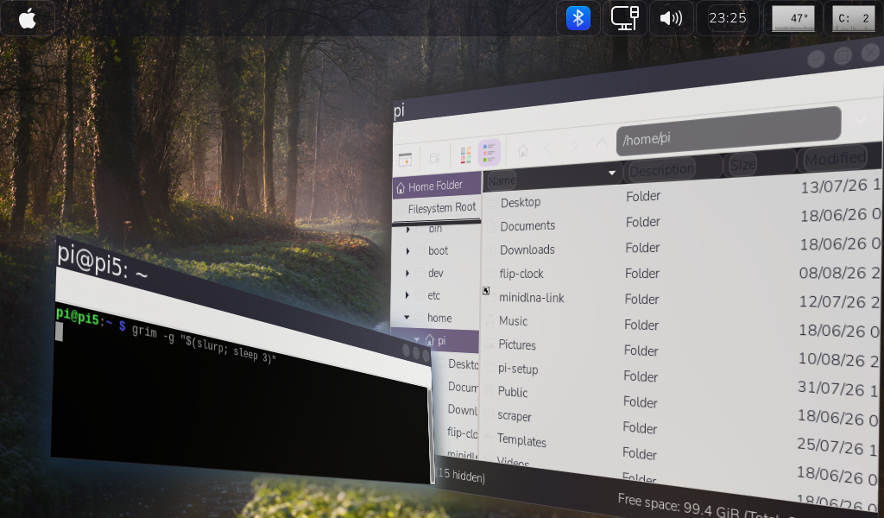Select the Desktop folder icon in file list
This screenshot has height=518, width=884.
tap(491, 202)
